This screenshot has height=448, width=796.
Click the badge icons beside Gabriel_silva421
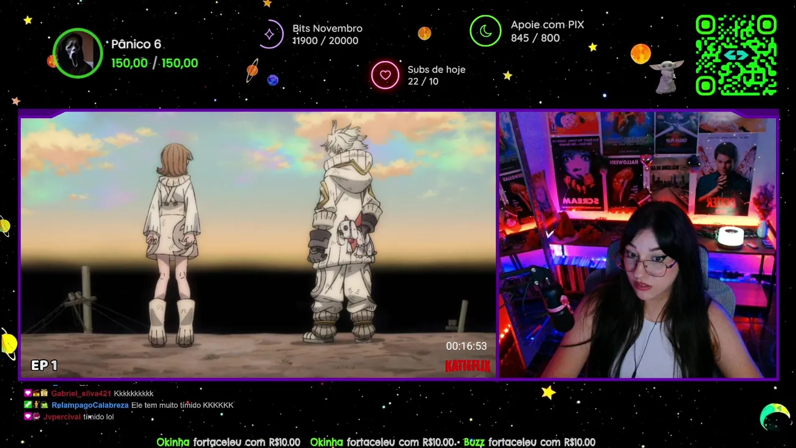pos(36,393)
